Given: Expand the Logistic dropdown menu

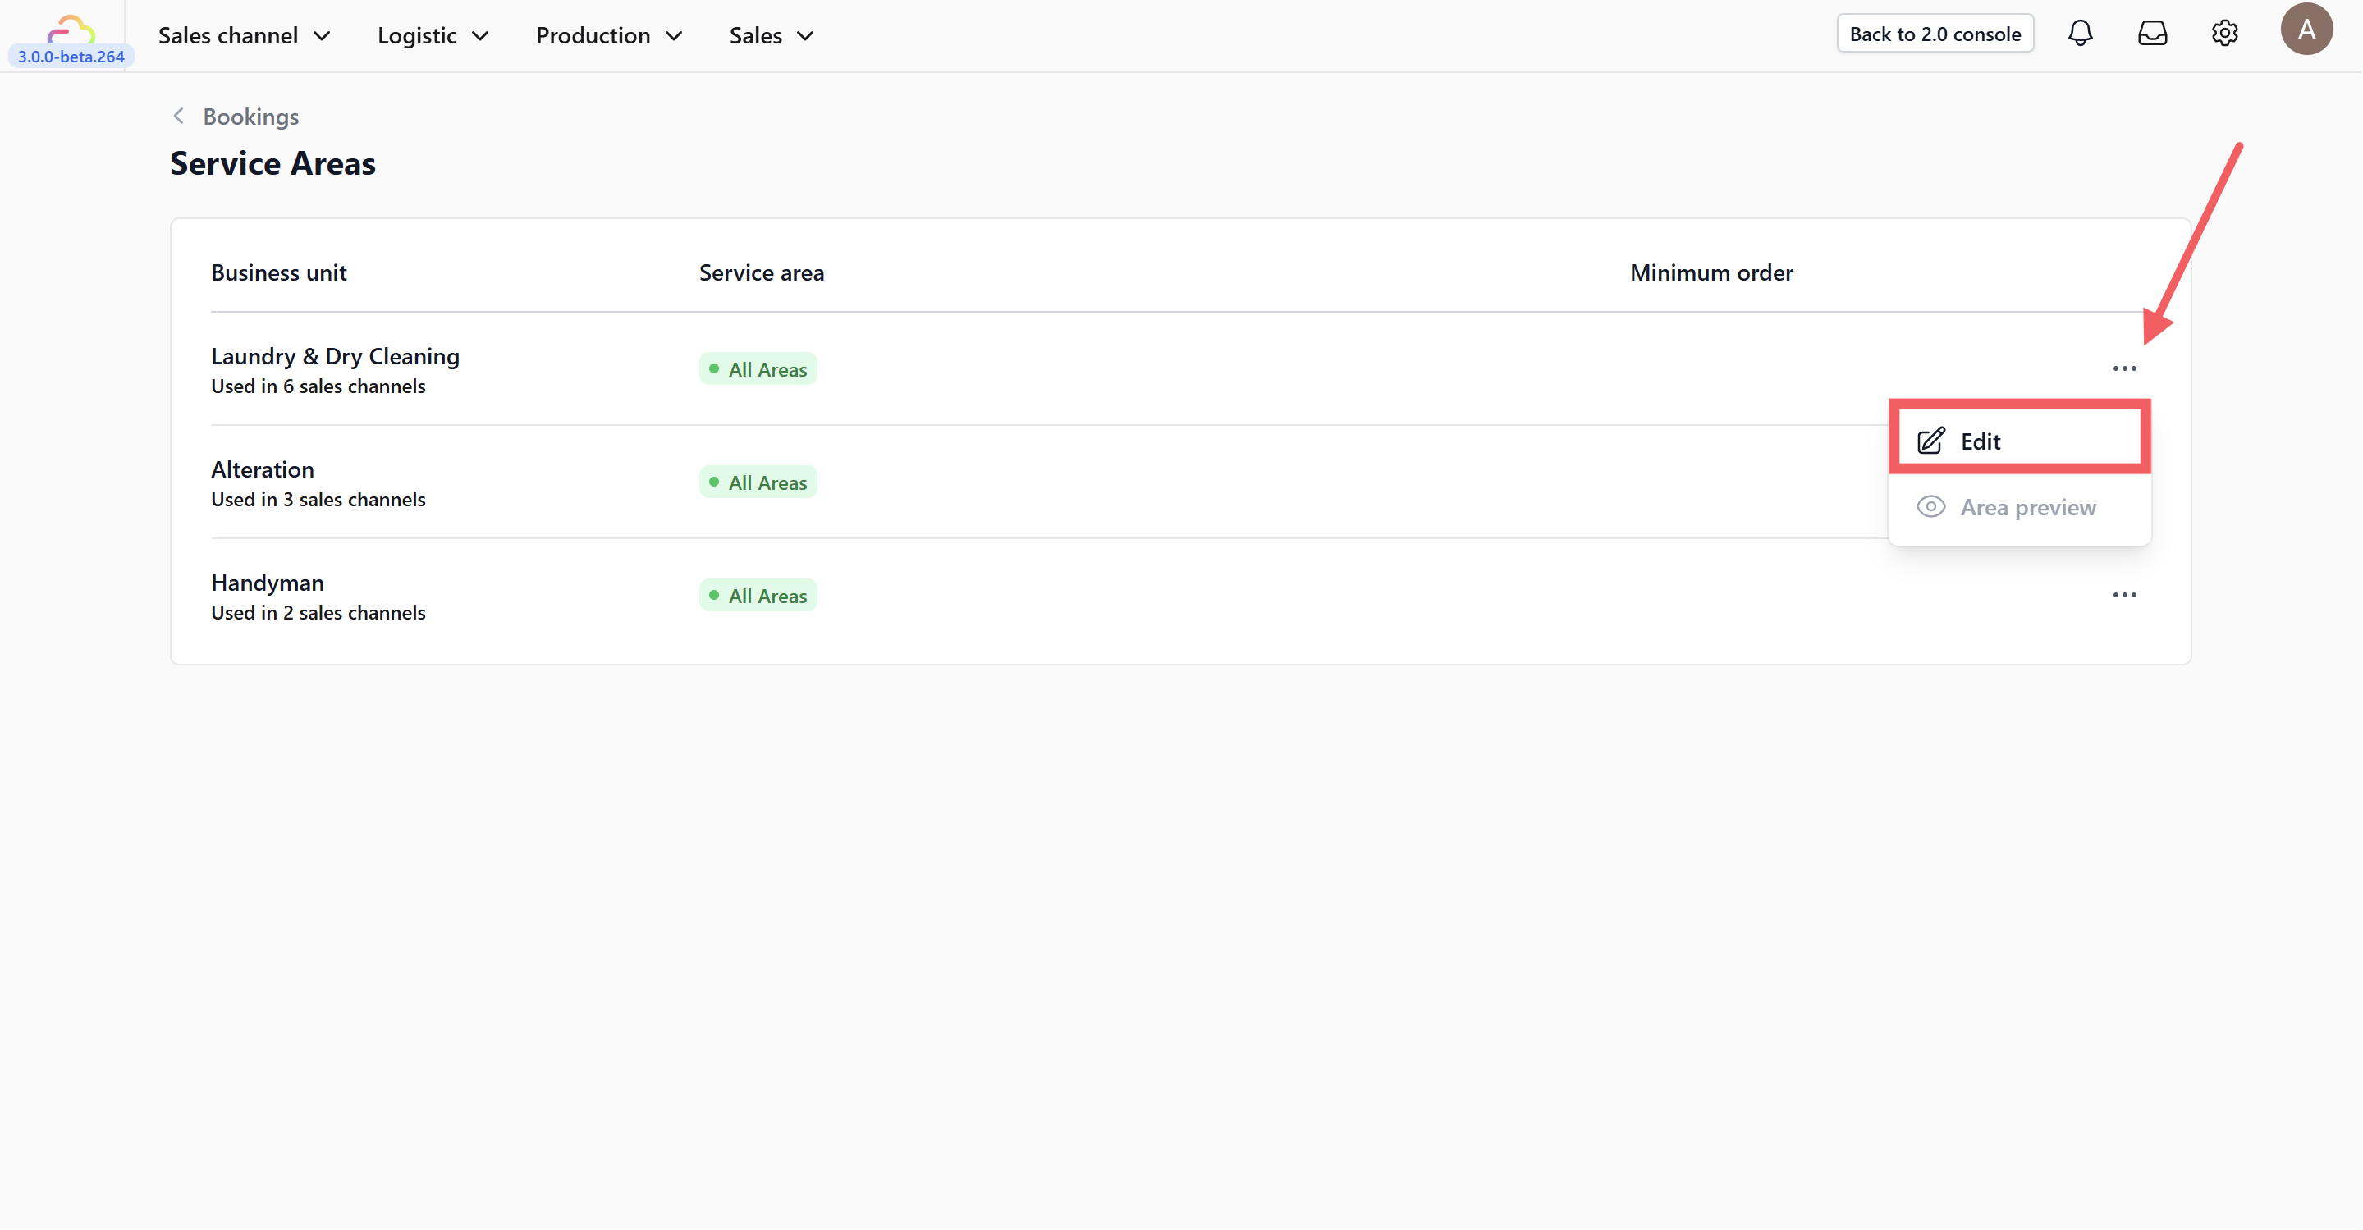Looking at the screenshot, I should point(432,36).
